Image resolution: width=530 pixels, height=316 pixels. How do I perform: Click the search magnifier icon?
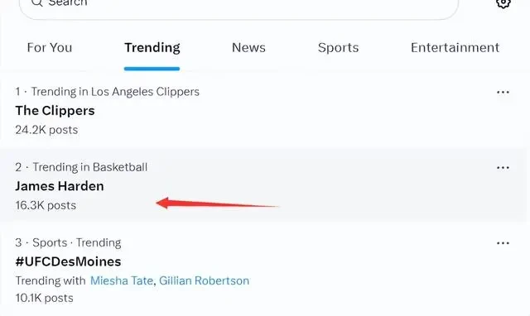point(36,2)
